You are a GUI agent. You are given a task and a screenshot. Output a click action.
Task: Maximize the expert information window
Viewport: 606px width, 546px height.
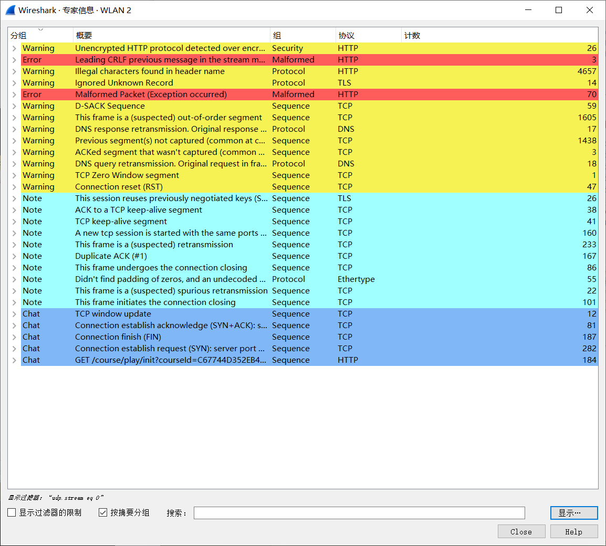559,10
